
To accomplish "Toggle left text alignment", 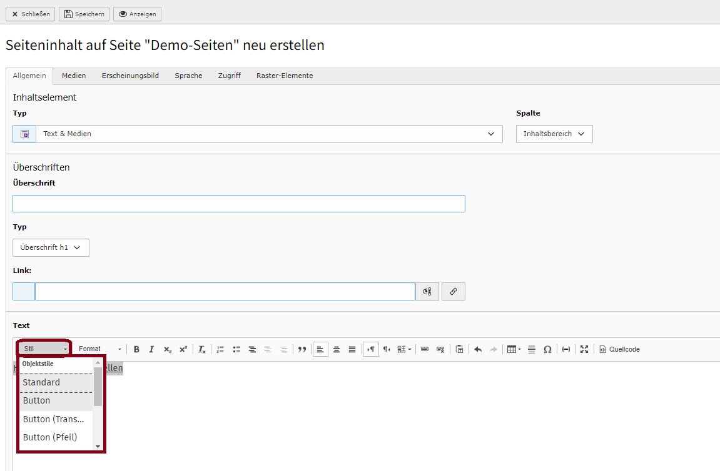I will [x=320, y=349].
